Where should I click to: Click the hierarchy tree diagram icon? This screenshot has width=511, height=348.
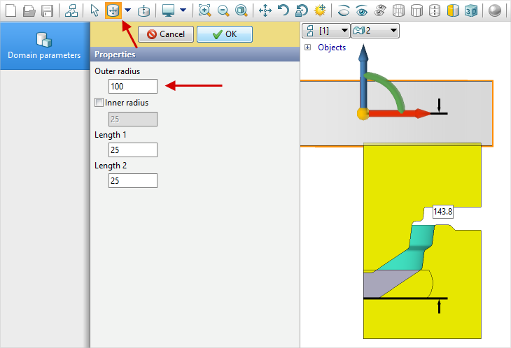[71, 10]
